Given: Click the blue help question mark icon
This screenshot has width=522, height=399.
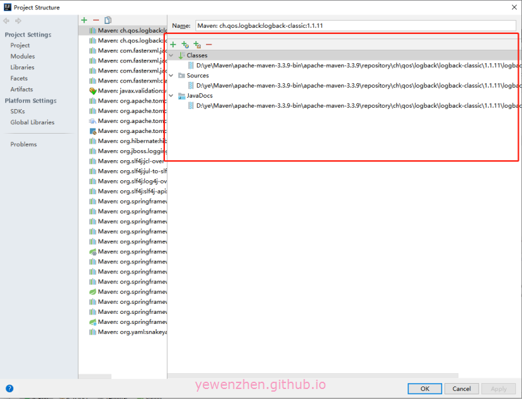Looking at the screenshot, I should 9,388.
